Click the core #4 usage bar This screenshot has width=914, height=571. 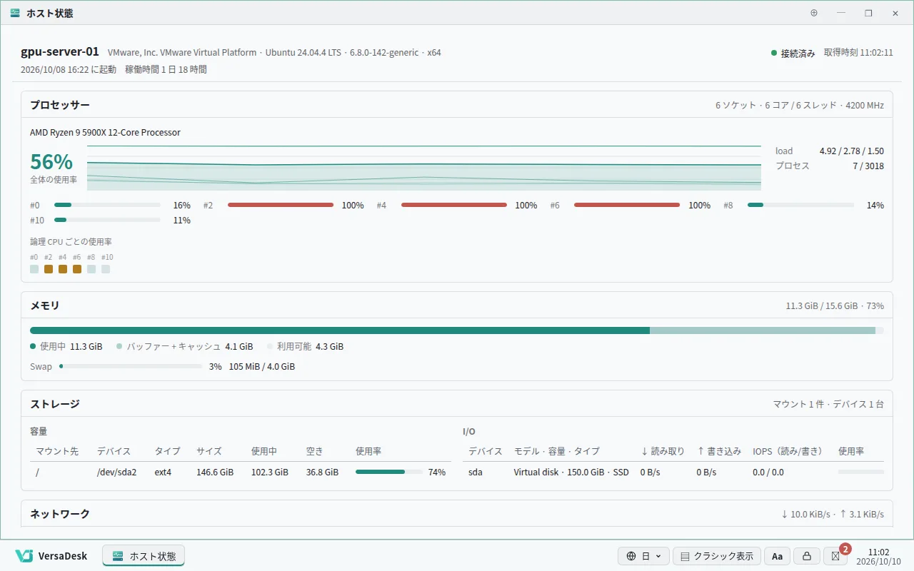click(454, 205)
